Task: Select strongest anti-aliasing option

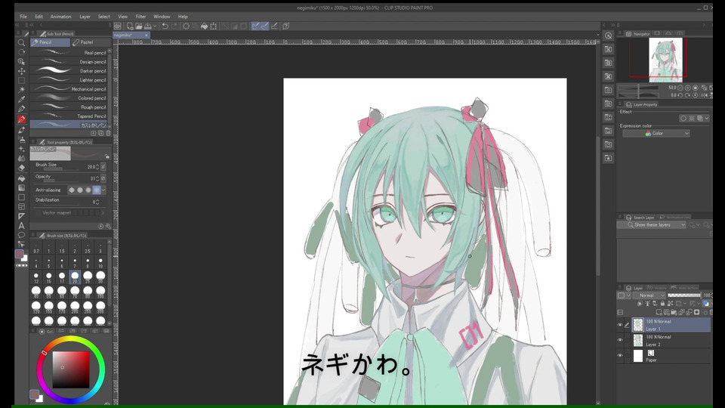Action: (x=96, y=190)
